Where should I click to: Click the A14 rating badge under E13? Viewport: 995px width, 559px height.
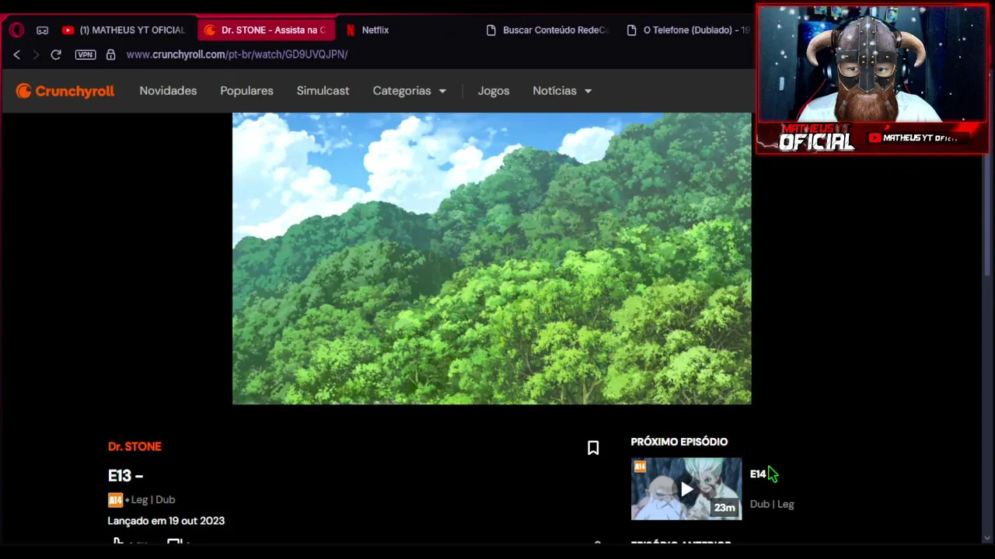(115, 500)
